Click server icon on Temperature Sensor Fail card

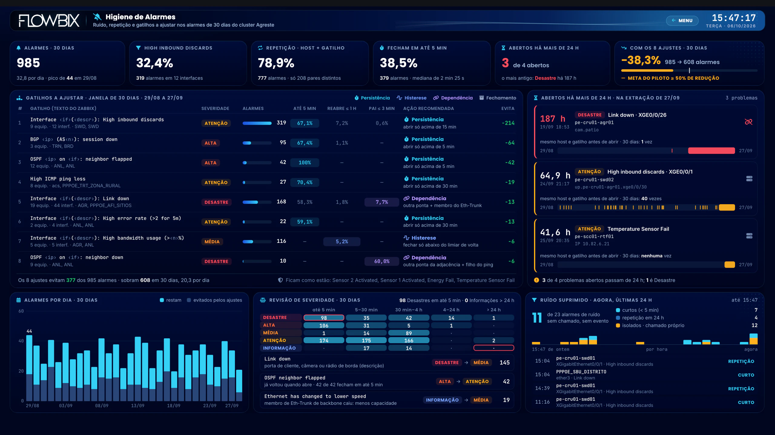tap(749, 236)
